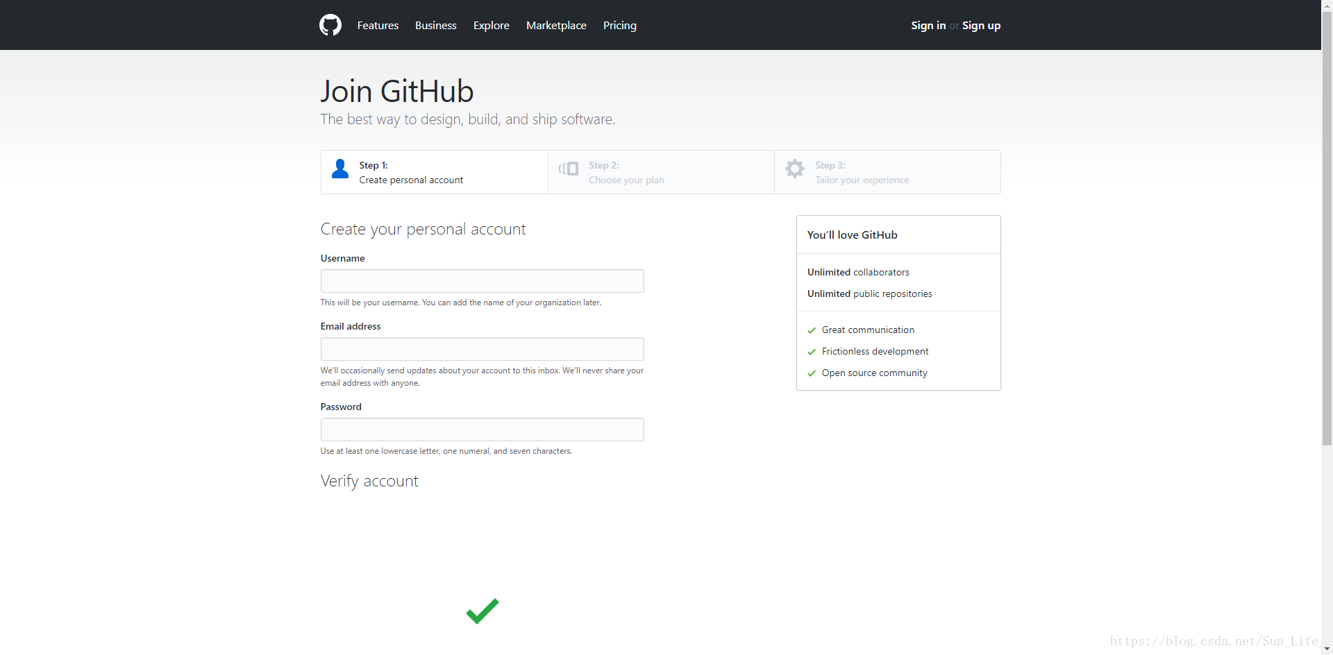Click the Sign up link
The image size is (1333, 655).
[x=981, y=25]
